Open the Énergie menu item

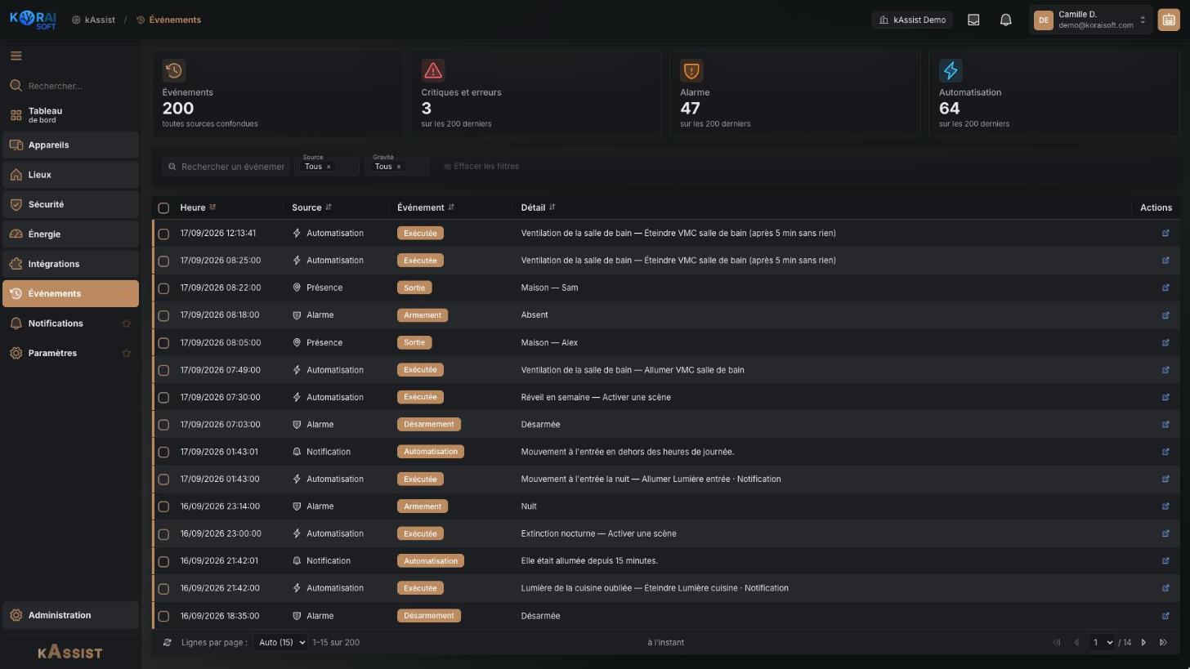click(70, 234)
